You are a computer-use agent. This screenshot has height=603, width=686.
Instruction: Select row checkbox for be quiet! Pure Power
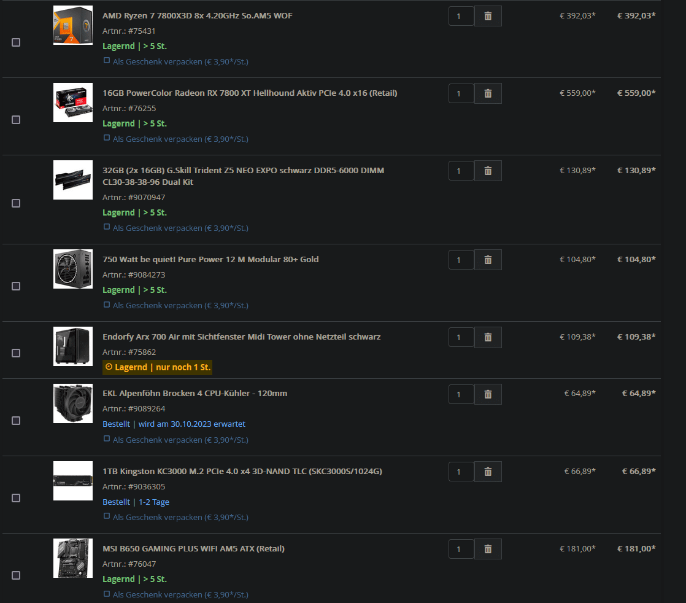[x=16, y=286]
